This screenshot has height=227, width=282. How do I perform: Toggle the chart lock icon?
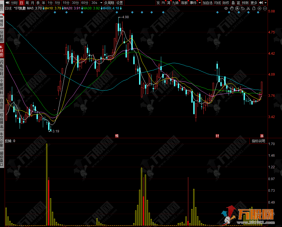click(254, 9)
